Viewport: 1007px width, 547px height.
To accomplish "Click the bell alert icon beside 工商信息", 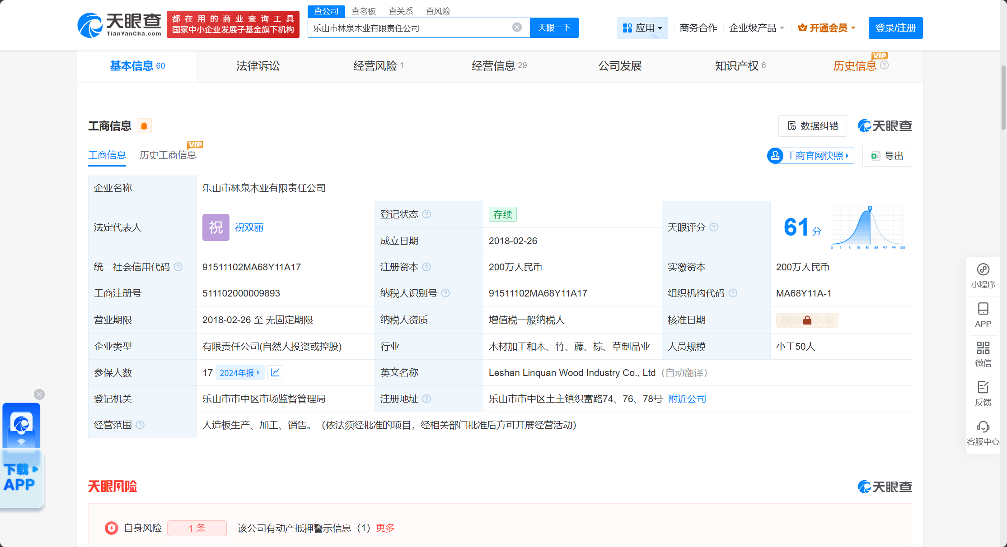I will [x=144, y=126].
